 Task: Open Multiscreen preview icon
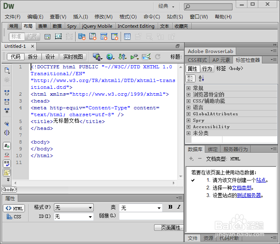[x=97, y=57]
